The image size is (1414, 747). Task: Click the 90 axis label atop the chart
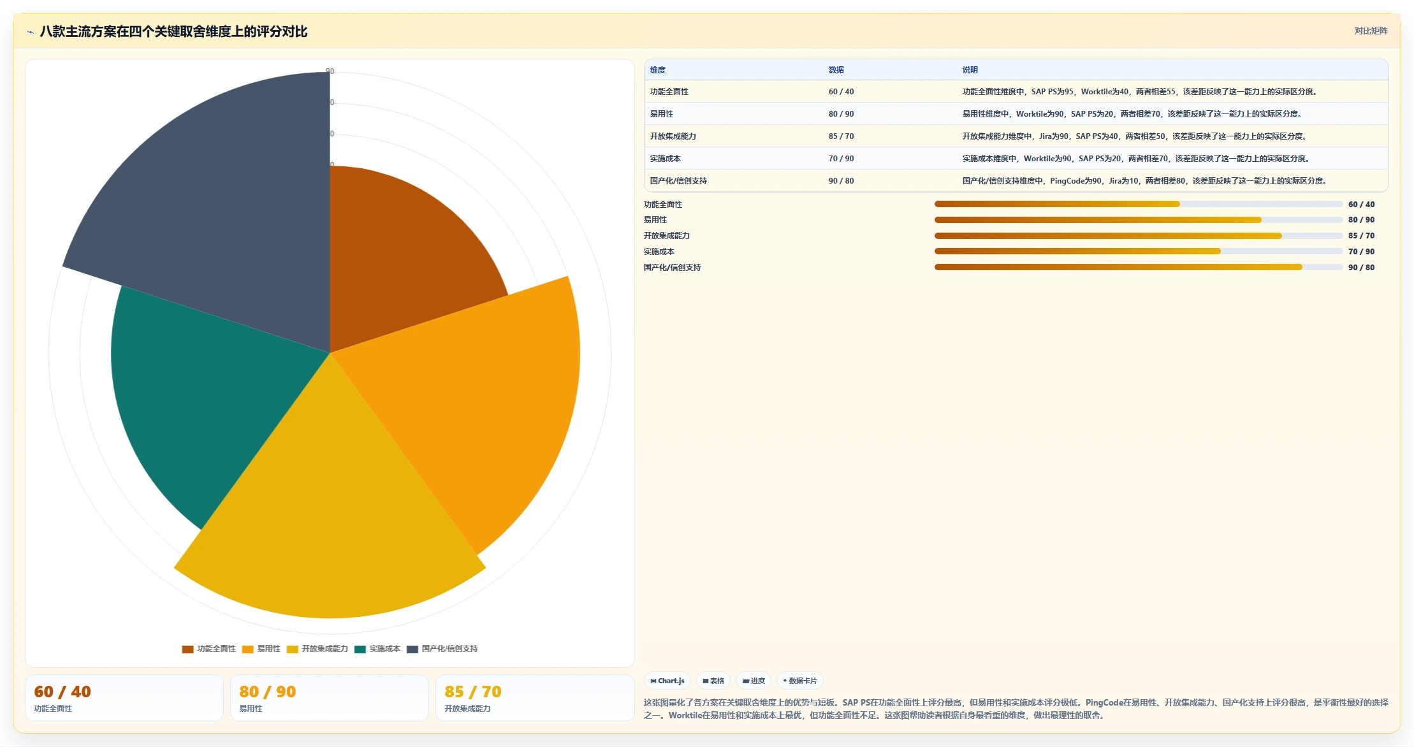(x=330, y=71)
